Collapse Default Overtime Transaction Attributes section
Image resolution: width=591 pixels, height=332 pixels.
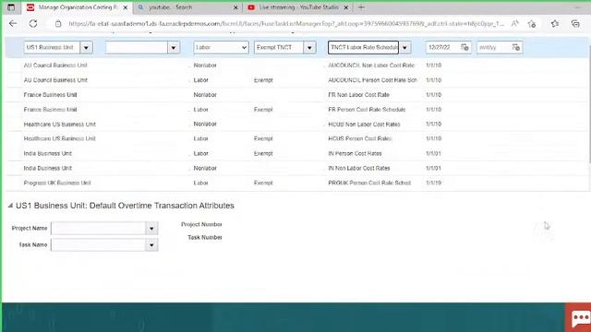[10, 206]
